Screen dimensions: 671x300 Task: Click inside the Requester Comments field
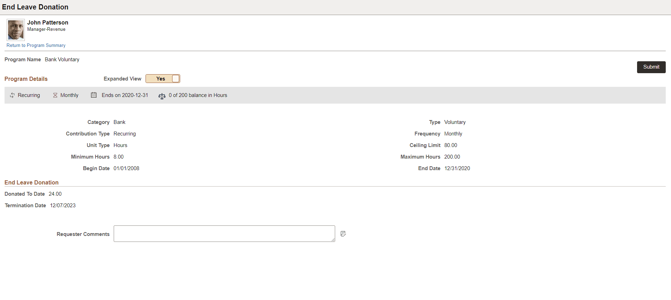coord(224,233)
